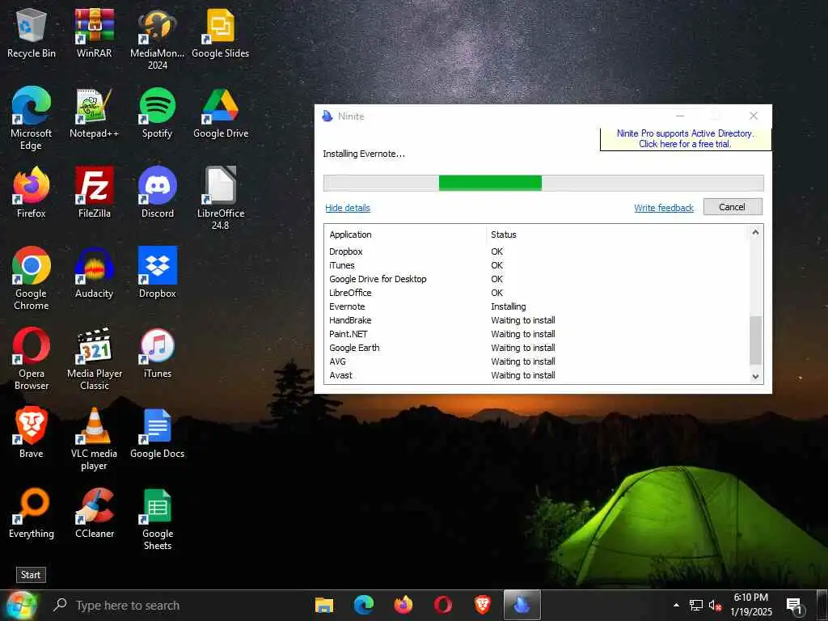Select the Avast row
The image size is (828, 621).
point(537,375)
